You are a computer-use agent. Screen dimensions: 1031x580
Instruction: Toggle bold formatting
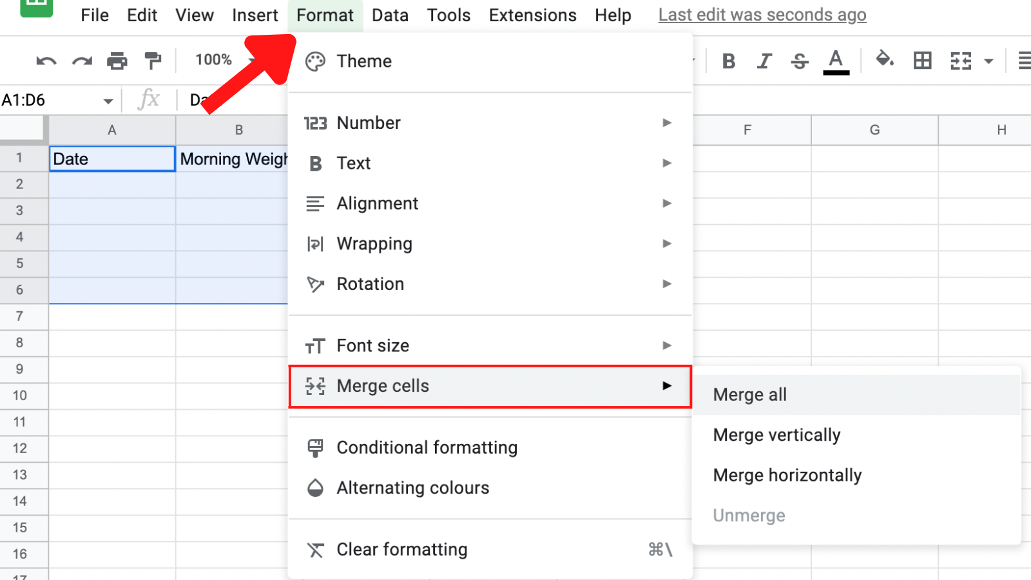(x=729, y=60)
